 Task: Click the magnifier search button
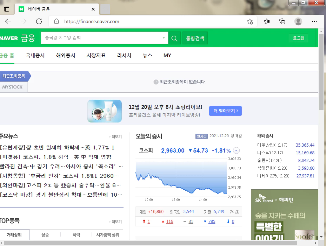[x=174, y=38]
